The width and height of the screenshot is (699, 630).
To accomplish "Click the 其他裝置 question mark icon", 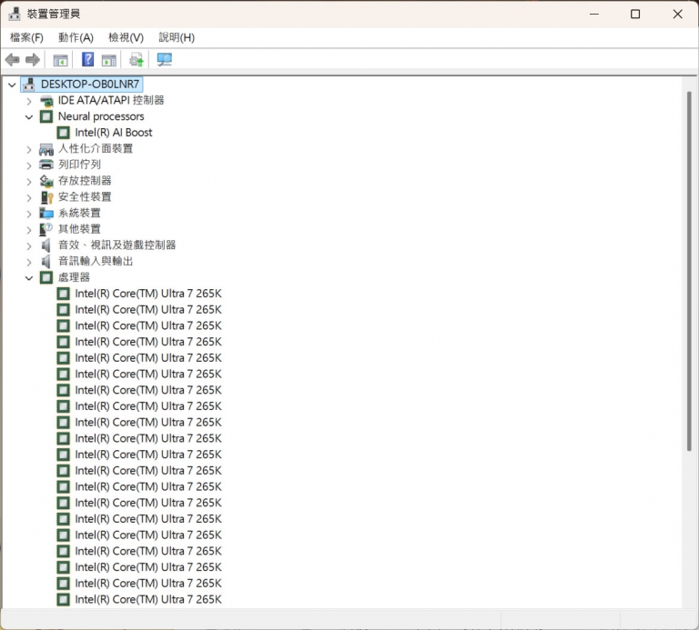I will [46, 229].
